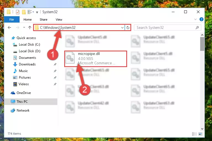Image resolution: width=212 pixels, height=141 pixels.
Task: Open Help with the blue question icon
Action: (201, 19)
